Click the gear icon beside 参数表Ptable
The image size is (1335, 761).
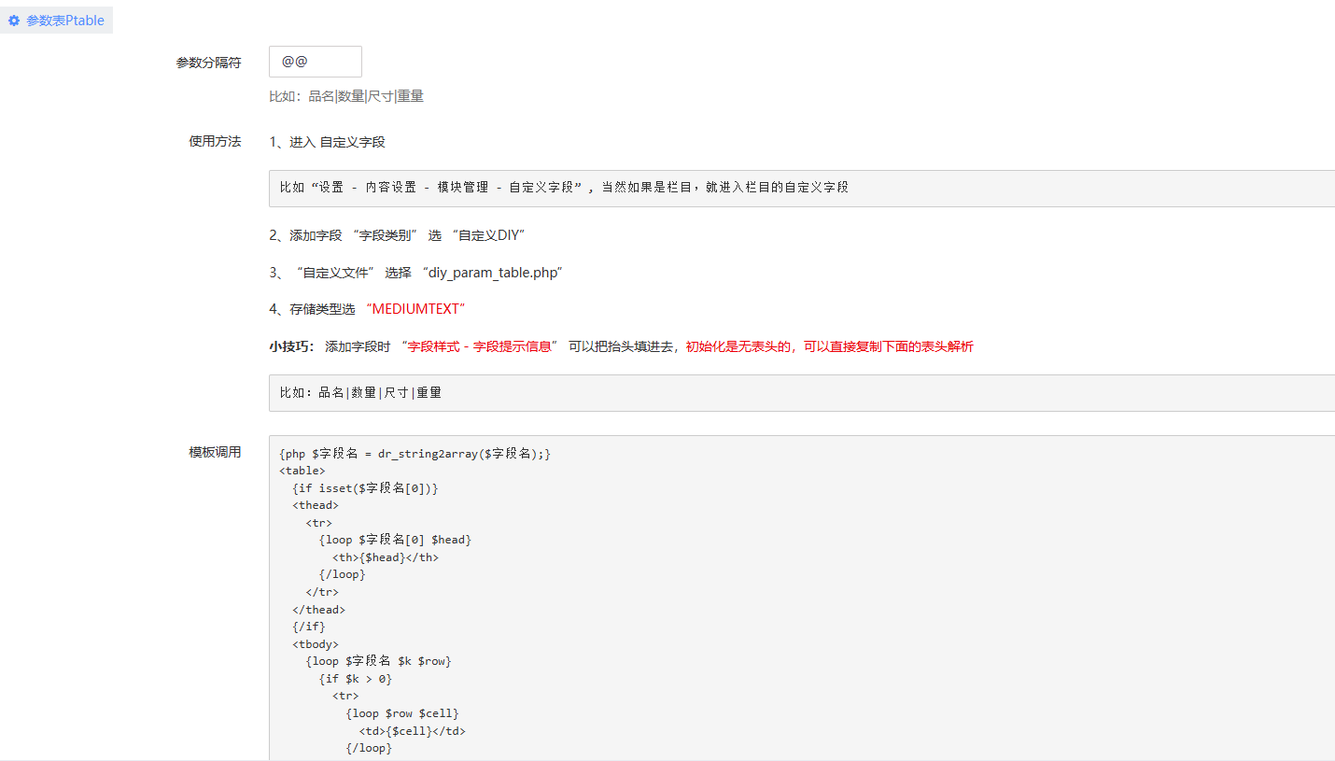point(14,21)
